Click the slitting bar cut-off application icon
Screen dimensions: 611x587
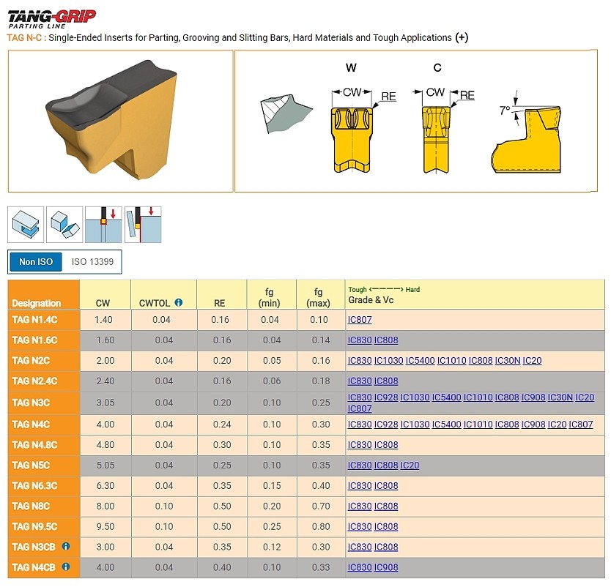click(x=143, y=225)
